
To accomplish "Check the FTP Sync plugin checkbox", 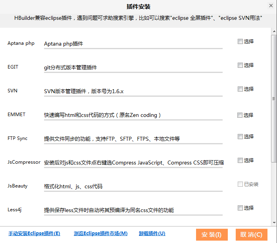I will point(240,137).
